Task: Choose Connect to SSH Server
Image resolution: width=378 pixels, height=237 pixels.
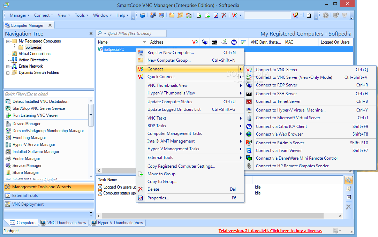Action: 310,94
